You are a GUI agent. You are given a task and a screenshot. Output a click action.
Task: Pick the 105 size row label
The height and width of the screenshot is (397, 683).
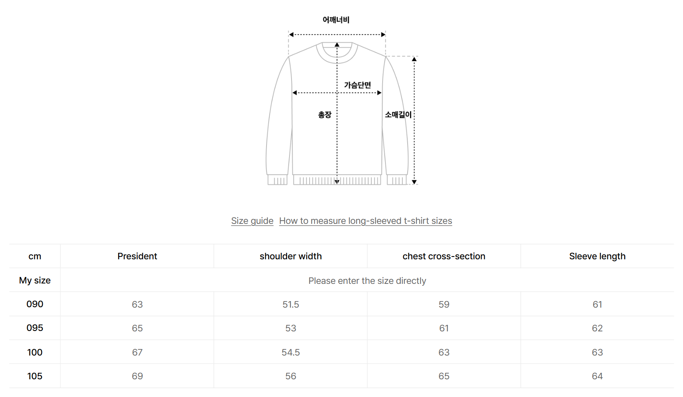35,376
